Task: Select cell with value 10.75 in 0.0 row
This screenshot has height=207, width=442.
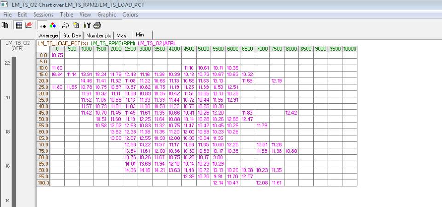Action: click(57, 55)
